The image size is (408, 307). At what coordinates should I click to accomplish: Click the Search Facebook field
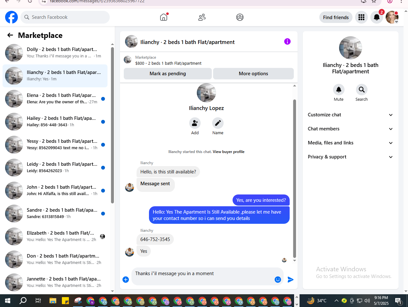tap(65, 17)
